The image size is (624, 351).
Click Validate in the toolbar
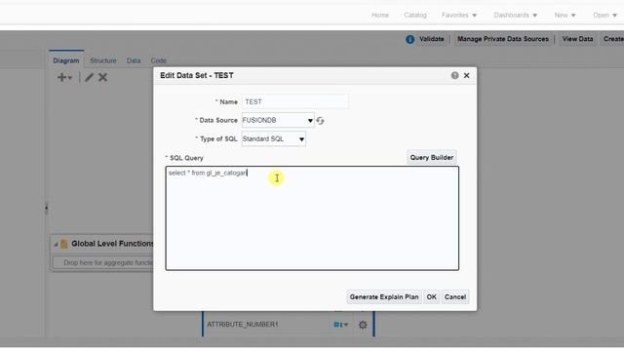pyautogui.click(x=431, y=39)
